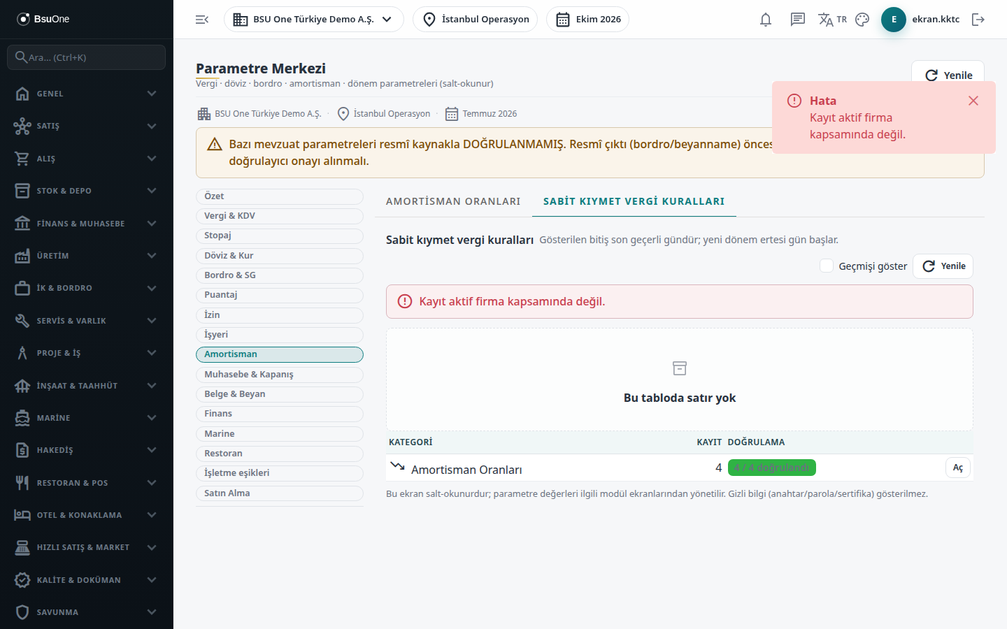Open the theme palette icon
Image resolution: width=1007 pixels, height=629 pixels.
[862, 20]
